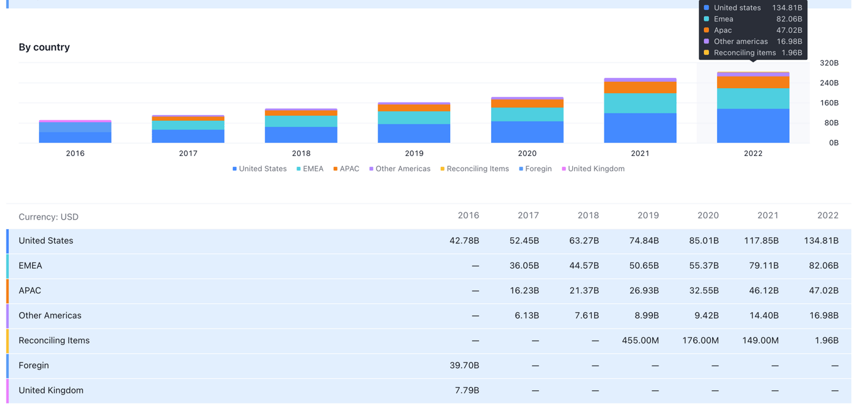860x416 pixels.
Task: Click orange APAC segment of 2020 bar
Action: (527, 104)
